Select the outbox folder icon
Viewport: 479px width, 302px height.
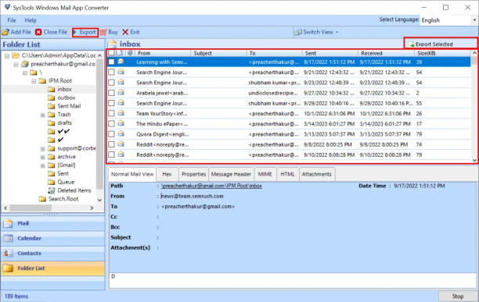click(52, 98)
